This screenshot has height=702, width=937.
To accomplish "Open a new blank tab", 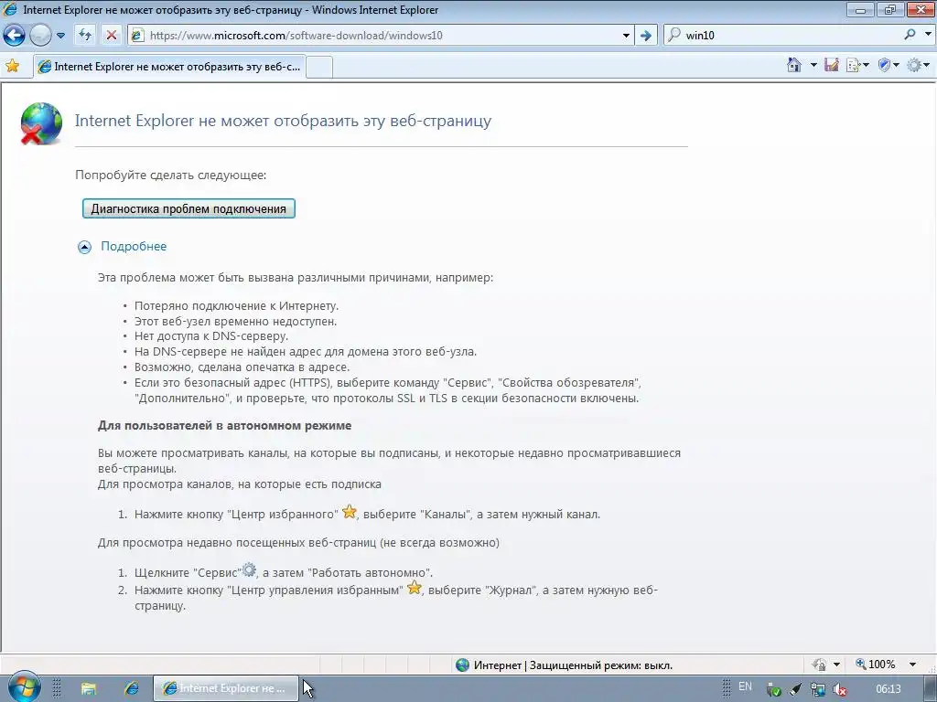I will (319, 68).
